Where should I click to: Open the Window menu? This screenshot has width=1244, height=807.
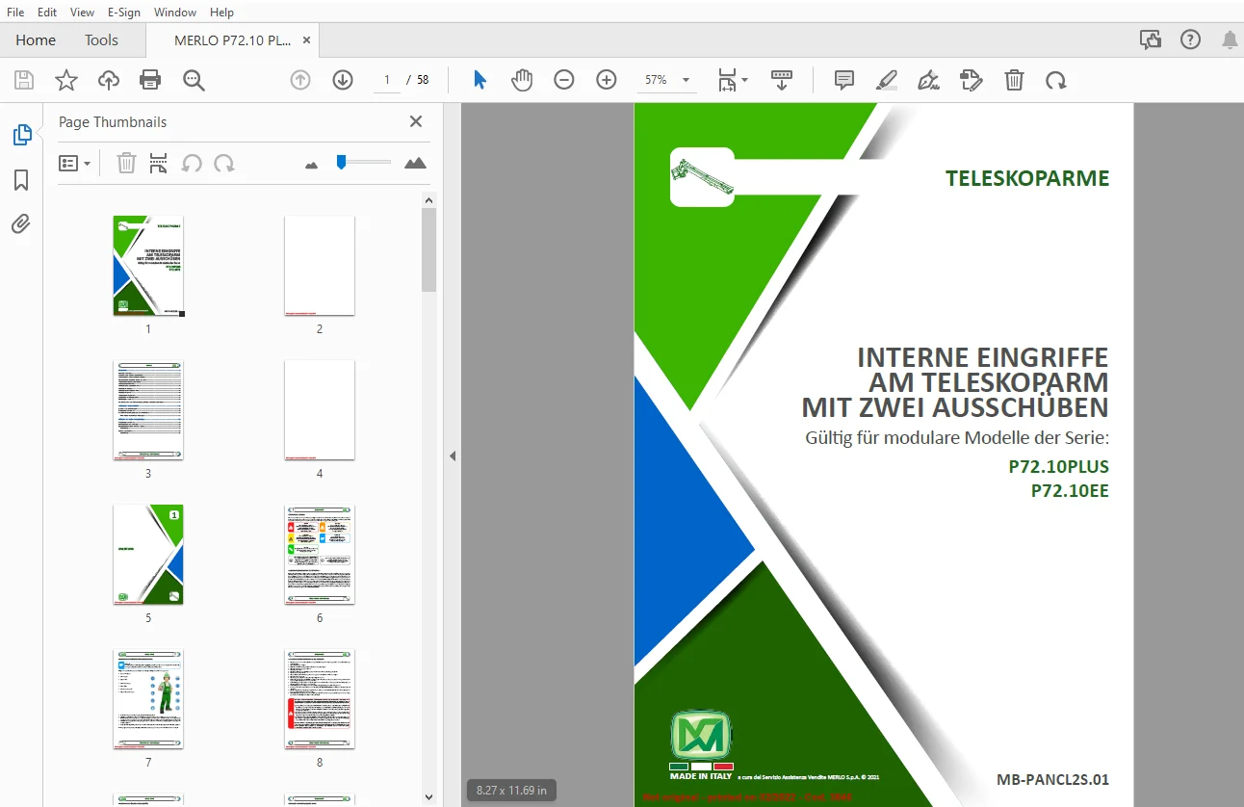(x=175, y=13)
